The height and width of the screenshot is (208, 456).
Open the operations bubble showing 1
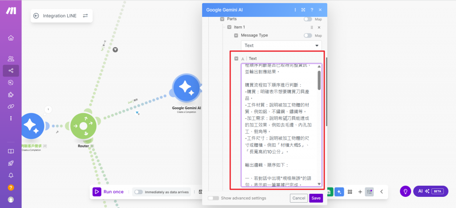pyautogui.click(x=48, y=110)
